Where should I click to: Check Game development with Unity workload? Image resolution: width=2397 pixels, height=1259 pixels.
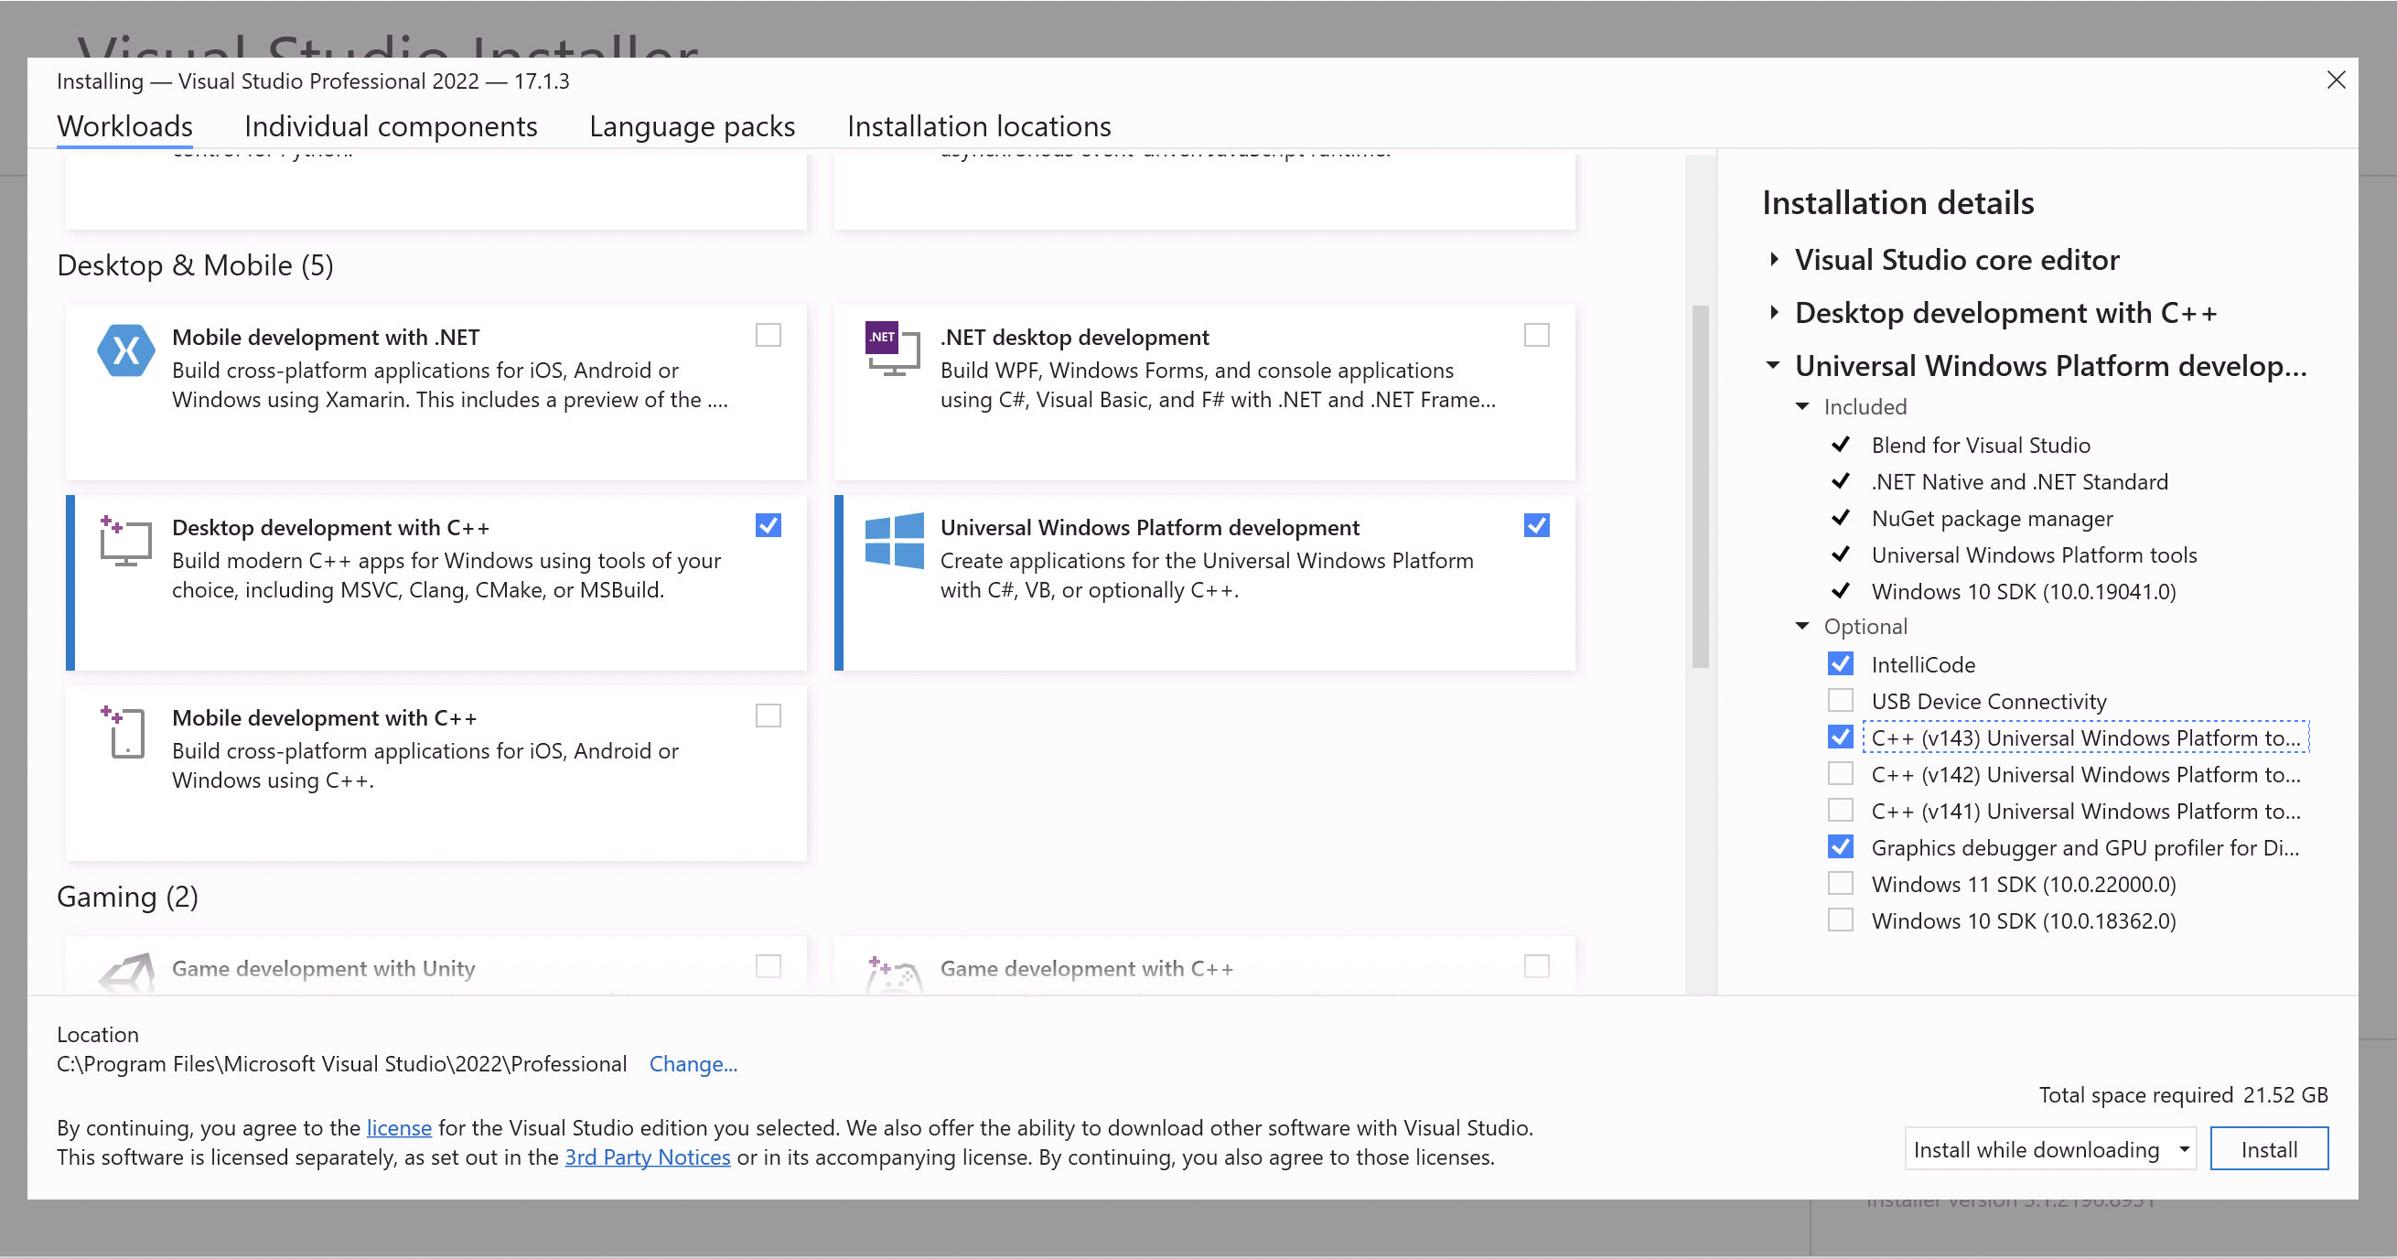tap(768, 966)
